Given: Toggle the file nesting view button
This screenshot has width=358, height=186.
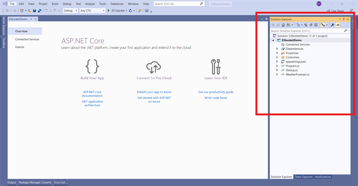Looking at the screenshot, I should pos(323,25).
